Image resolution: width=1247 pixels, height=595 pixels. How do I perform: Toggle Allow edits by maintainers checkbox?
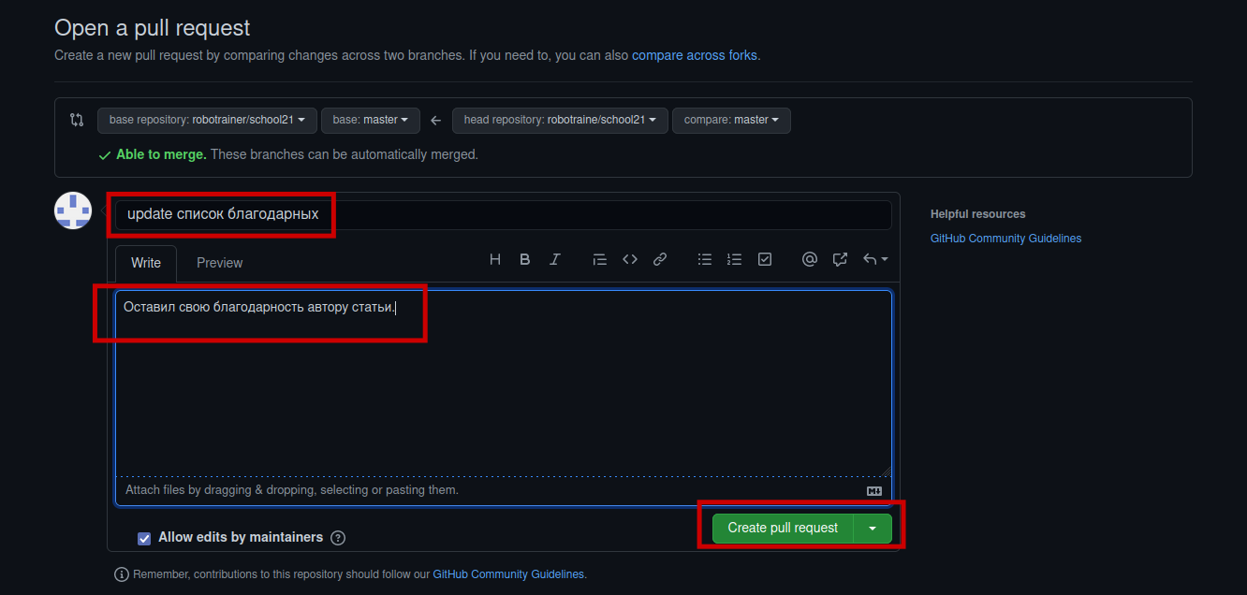tap(144, 538)
